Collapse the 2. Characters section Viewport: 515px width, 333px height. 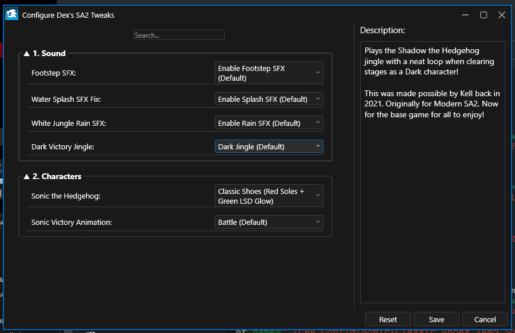[27, 177]
